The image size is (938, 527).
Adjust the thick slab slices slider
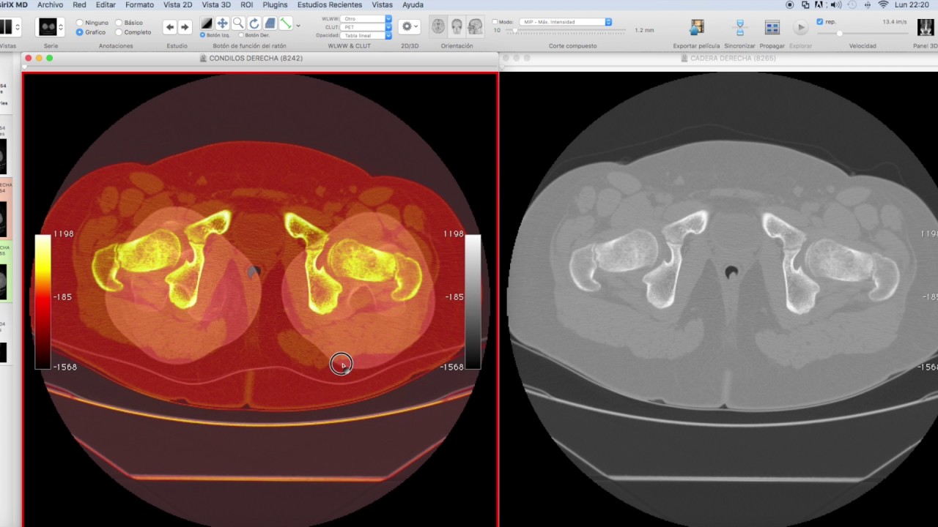pos(564,31)
